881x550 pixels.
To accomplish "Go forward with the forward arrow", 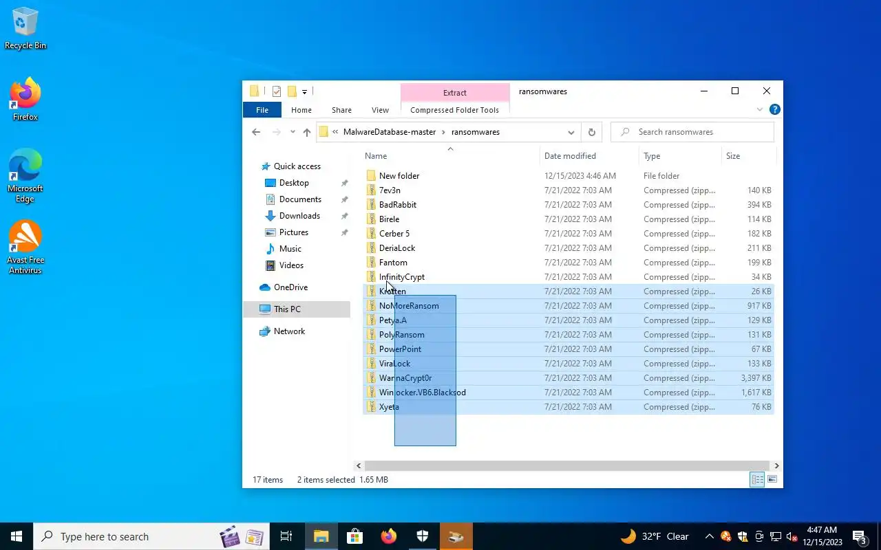I will (x=277, y=132).
